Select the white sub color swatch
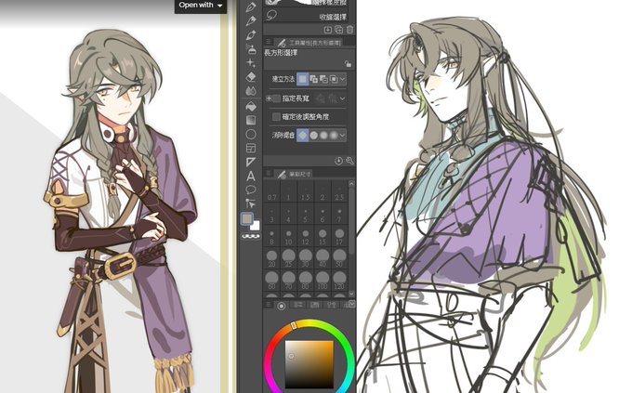This screenshot has width=632, height=393. (x=256, y=226)
